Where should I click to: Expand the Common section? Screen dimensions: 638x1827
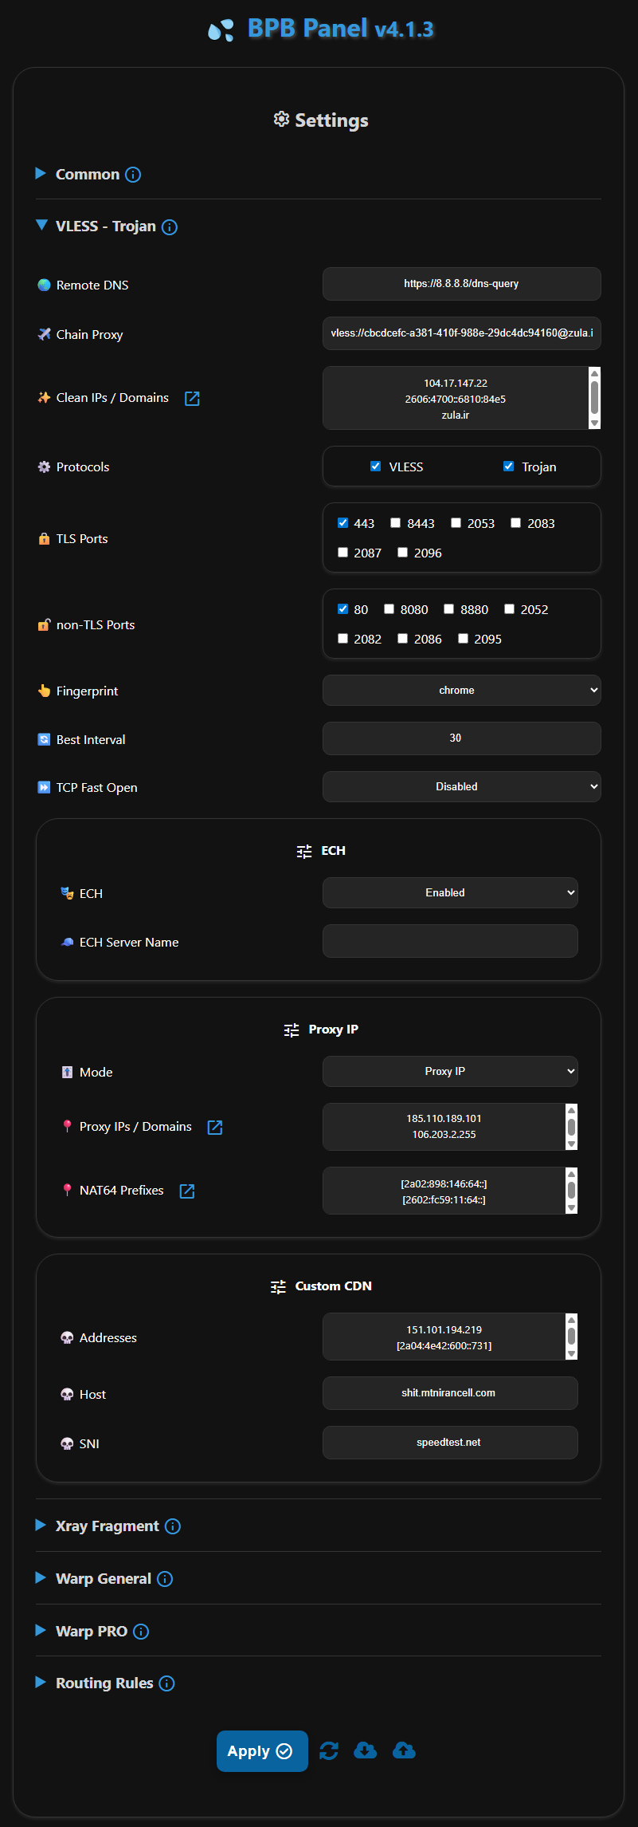(x=41, y=174)
